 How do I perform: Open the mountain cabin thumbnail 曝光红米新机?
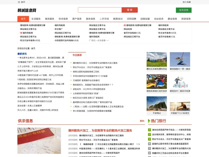point(157,59)
